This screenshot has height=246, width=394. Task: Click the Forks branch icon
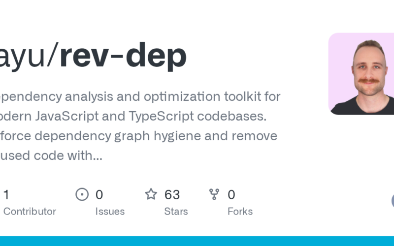coord(214,194)
